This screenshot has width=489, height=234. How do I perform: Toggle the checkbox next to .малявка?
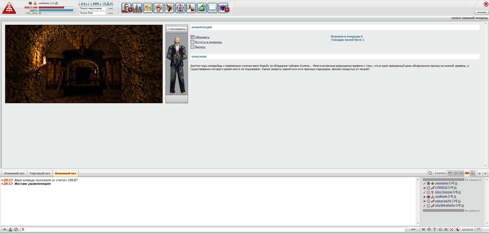424,183
